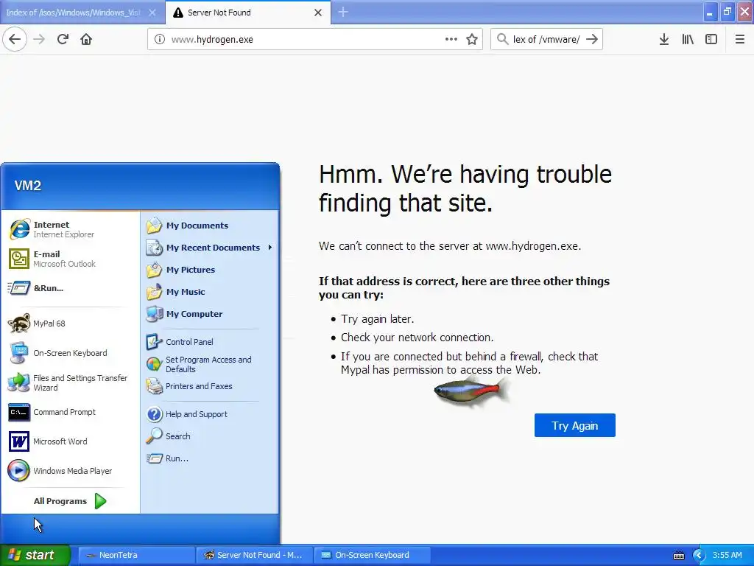Switch to NeonTetra taskbar button
Screen dimensions: 754x566
point(135,555)
